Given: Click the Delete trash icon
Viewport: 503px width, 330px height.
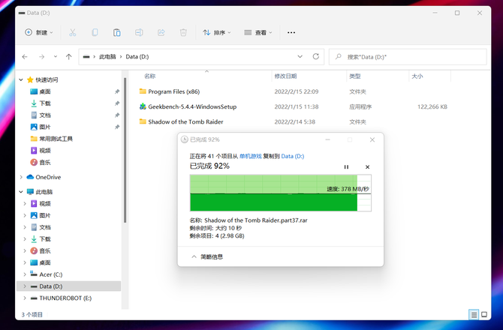Looking at the screenshot, I should 183,33.
